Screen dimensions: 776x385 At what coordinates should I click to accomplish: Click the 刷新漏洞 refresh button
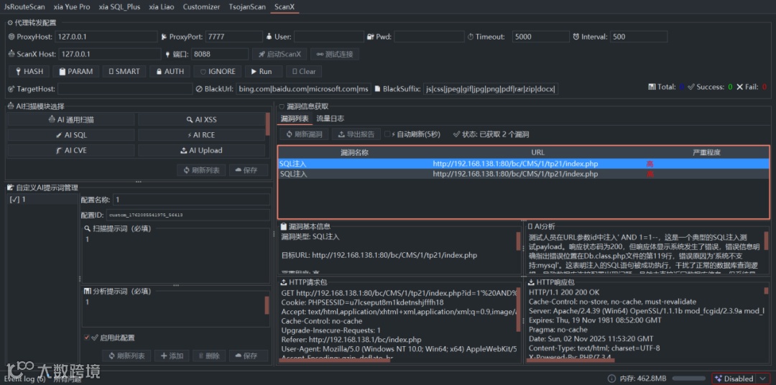pos(304,134)
